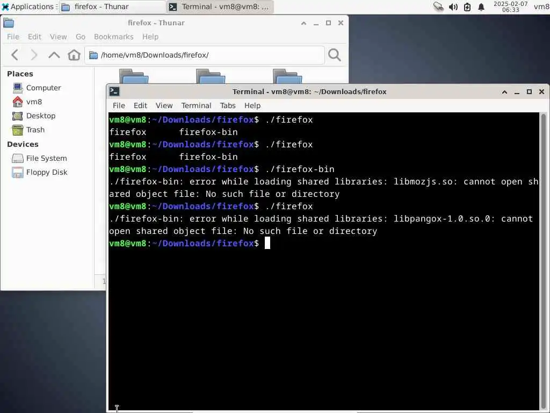Click the Terminal window title icon
550x413 pixels.
click(x=114, y=91)
